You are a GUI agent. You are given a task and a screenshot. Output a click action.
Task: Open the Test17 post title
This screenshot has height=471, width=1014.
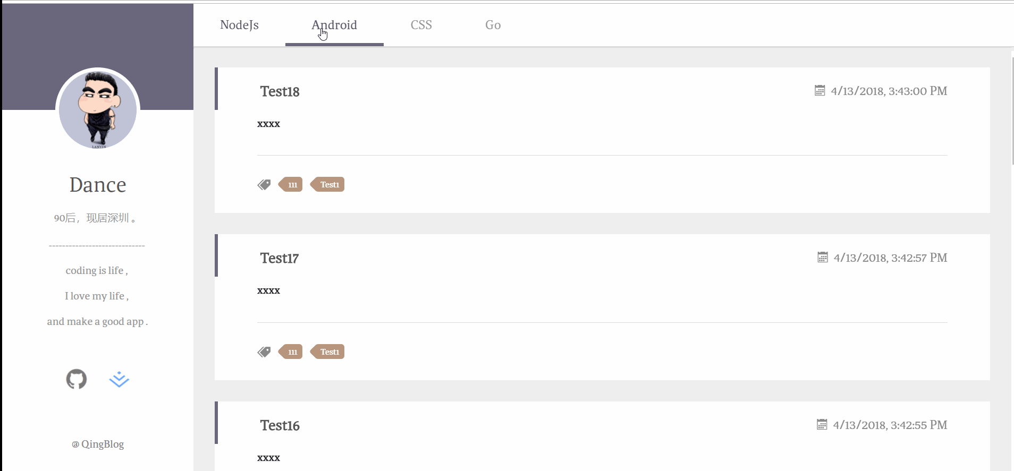(280, 258)
